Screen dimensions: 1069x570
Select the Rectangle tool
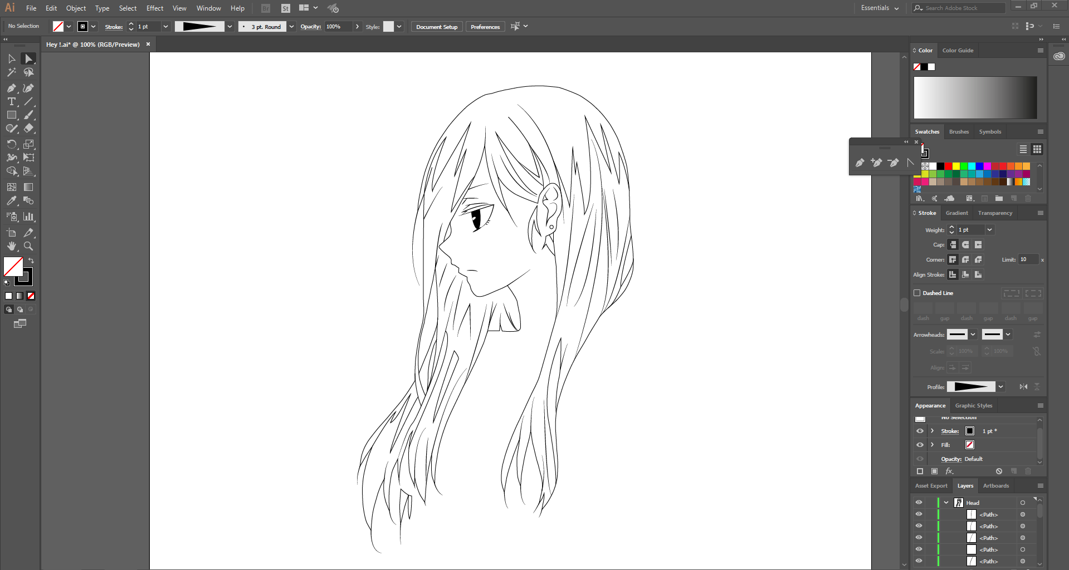pos(11,115)
